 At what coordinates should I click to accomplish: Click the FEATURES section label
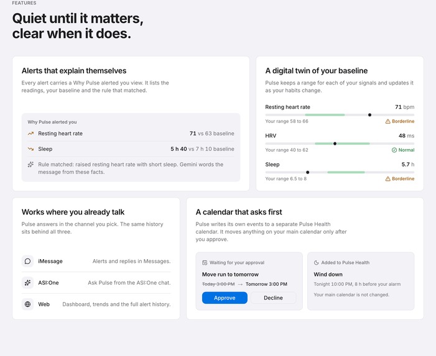pos(24,3)
